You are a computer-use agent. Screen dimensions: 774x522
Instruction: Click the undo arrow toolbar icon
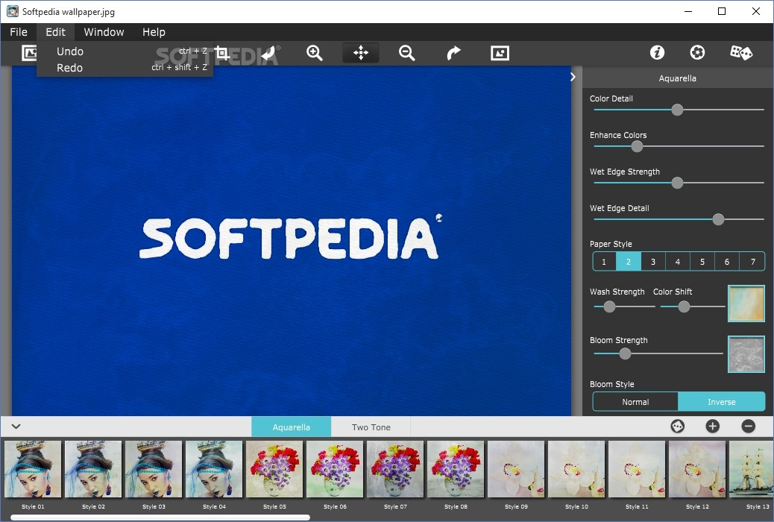tap(269, 53)
